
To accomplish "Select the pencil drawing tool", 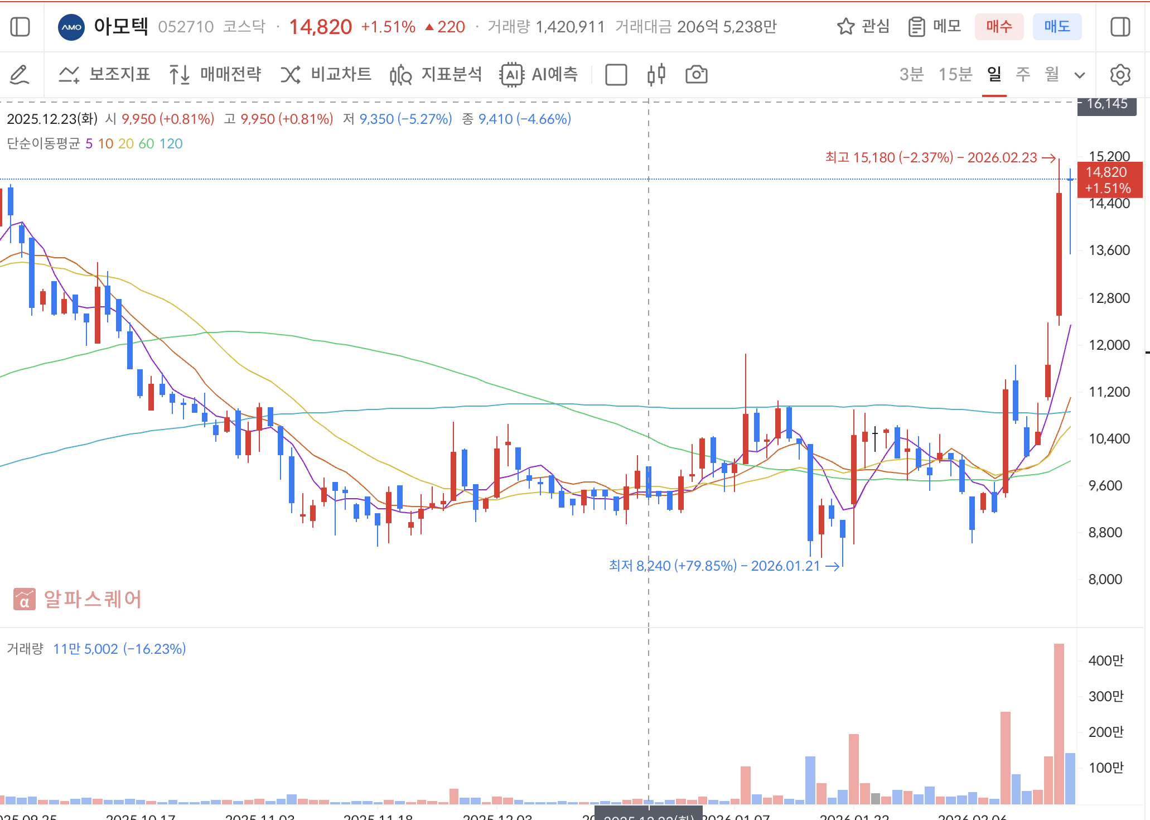I will [x=19, y=74].
